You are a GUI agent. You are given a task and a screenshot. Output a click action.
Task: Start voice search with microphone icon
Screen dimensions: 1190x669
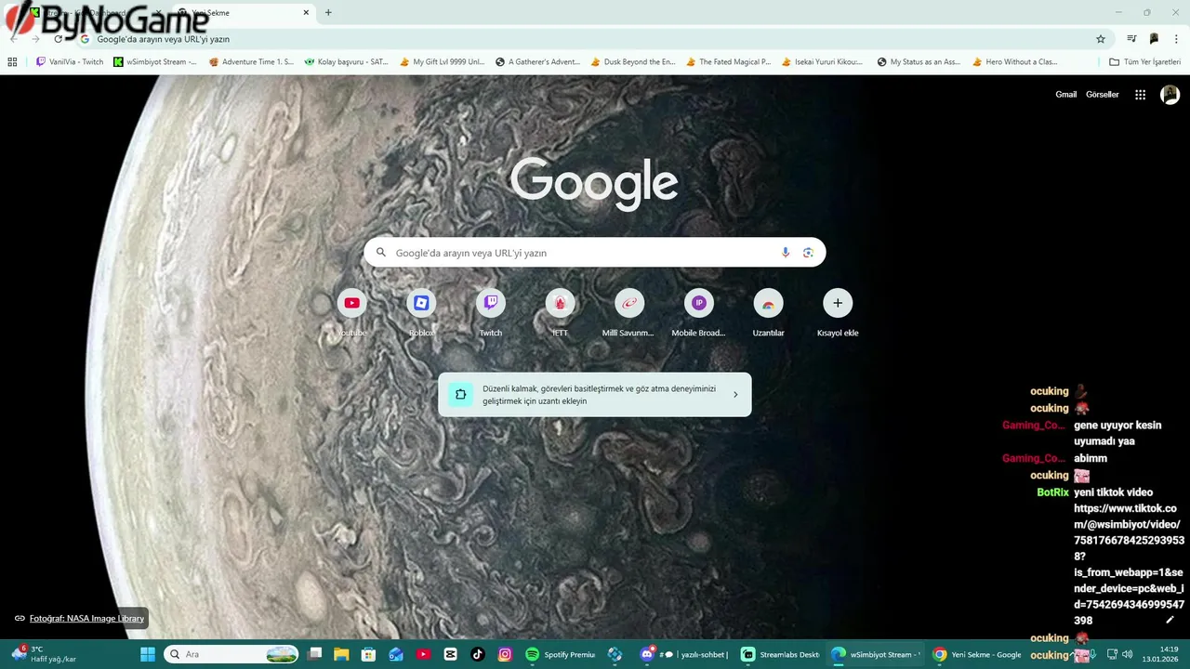click(x=786, y=253)
